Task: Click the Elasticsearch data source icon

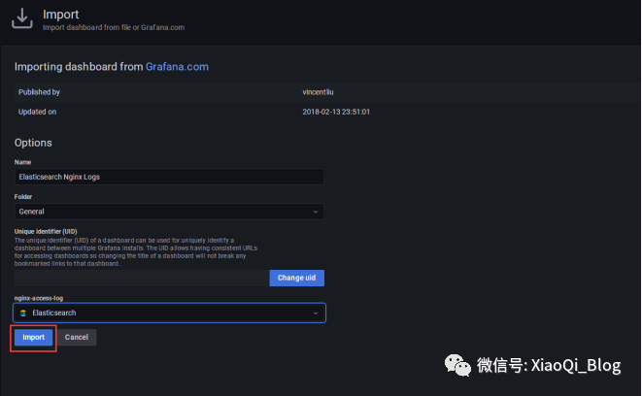Action: [x=23, y=313]
